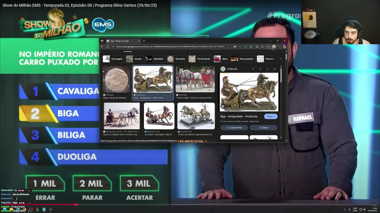This screenshot has width=380, height=213.
Task: Reload the Google search page
Action: point(107,46)
